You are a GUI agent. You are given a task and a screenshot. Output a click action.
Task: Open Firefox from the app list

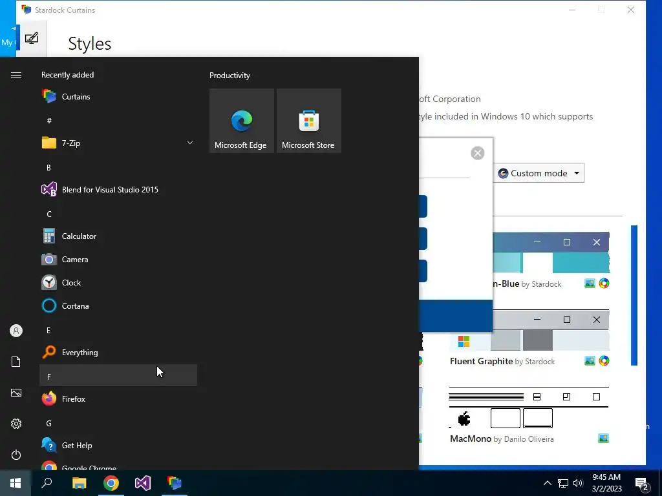point(118,398)
